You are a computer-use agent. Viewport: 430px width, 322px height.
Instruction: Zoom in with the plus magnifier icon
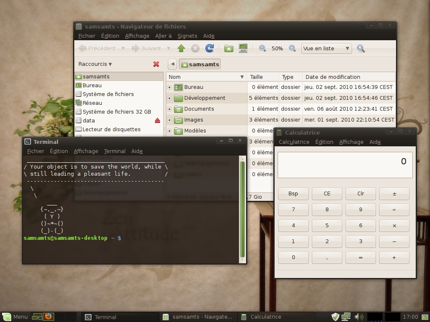pyautogui.click(x=292, y=49)
